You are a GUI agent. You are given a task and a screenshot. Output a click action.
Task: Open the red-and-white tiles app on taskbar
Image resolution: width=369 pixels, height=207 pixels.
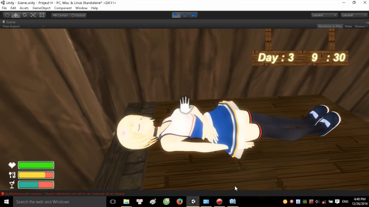(140, 202)
